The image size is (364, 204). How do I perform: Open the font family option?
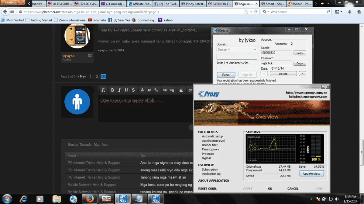[156, 90]
